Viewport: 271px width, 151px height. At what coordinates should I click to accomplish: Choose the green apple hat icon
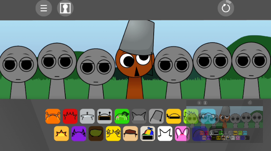122,116
